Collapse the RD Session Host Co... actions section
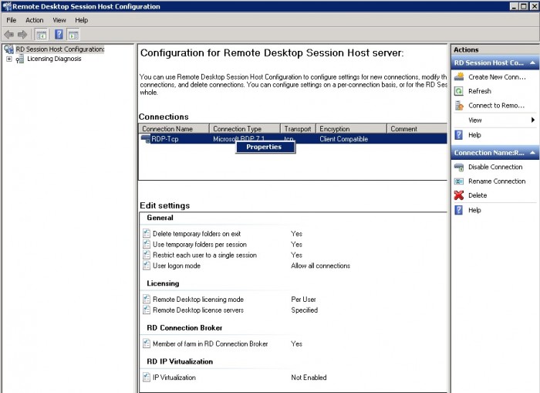Screen dimensions: 540x393 (532, 63)
